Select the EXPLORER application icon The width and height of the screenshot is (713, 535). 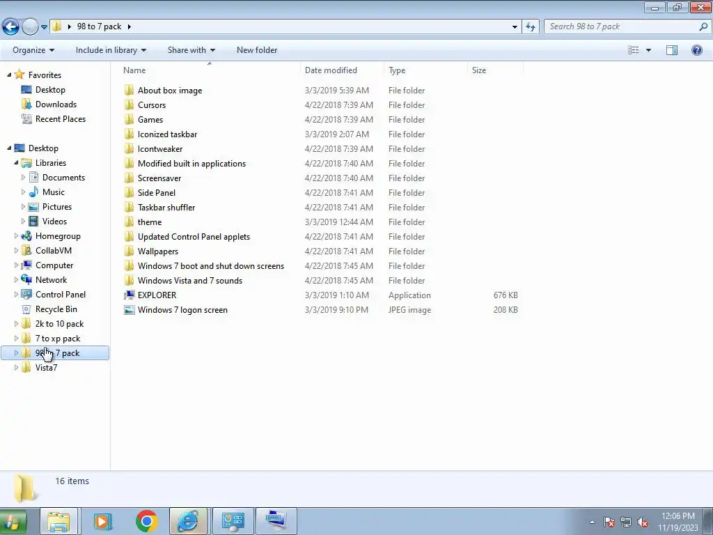(129, 295)
